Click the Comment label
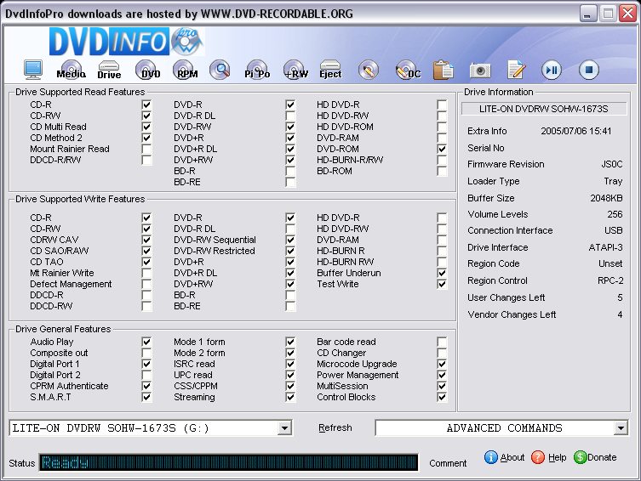The width and height of the screenshot is (641, 481). pyautogui.click(x=448, y=463)
